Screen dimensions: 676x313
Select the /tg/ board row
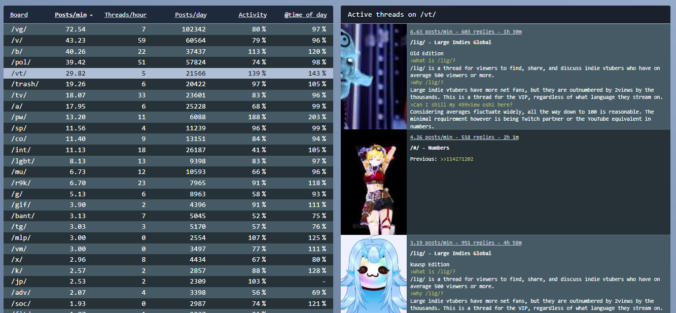[x=168, y=227]
